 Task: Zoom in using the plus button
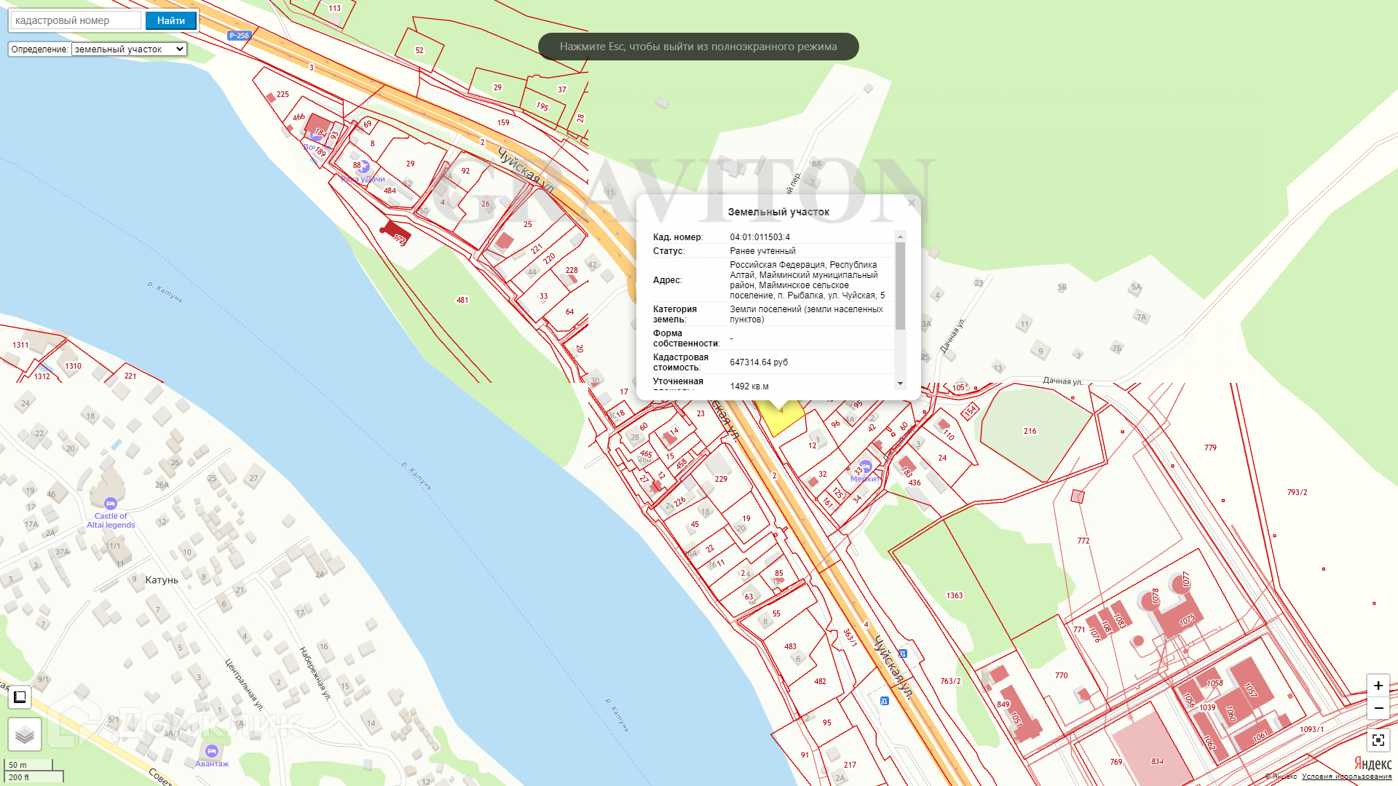[x=1378, y=686]
